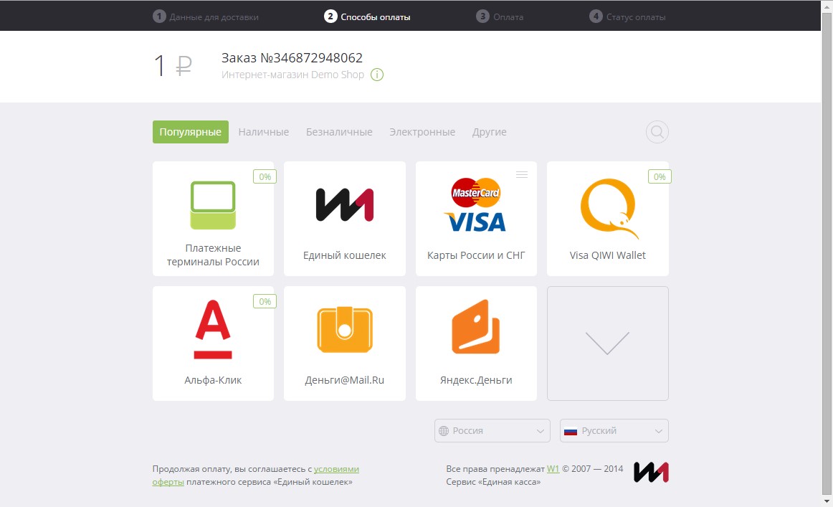The height and width of the screenshot is (507, 833).
Task: Open the menu lines on card tile
Action: (522, 174)
